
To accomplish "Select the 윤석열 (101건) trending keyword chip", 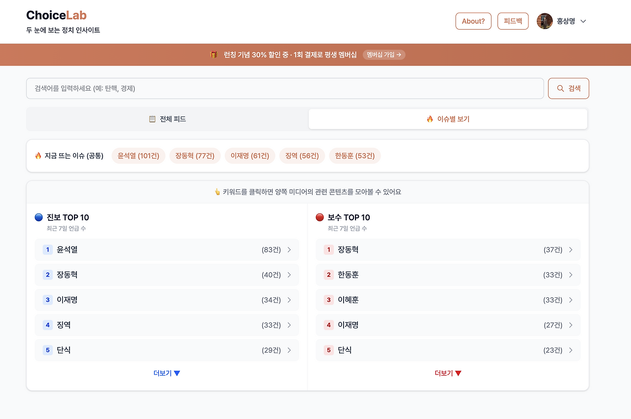I will tap(138, 155).
